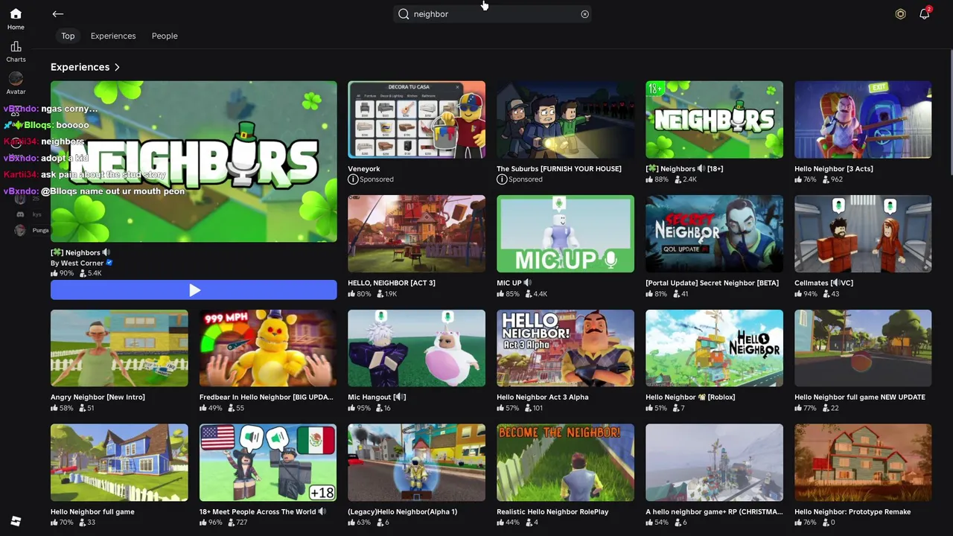Click the Experiences section heading
953x536 pixels.
tap(80, 67)
